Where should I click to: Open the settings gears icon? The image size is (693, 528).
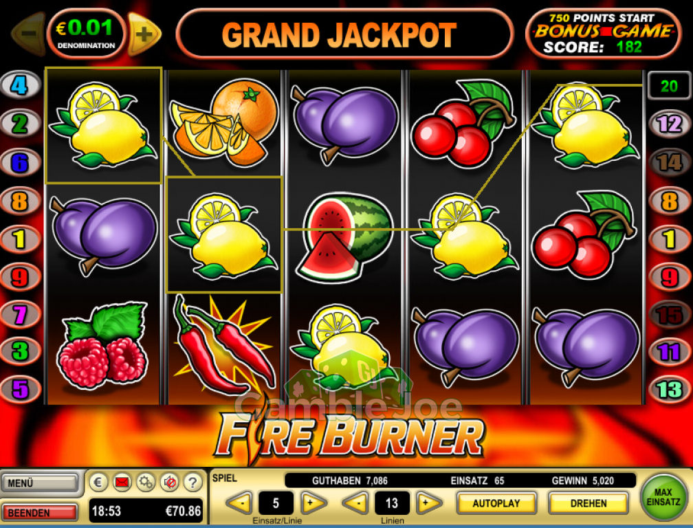tap(146, 482)
